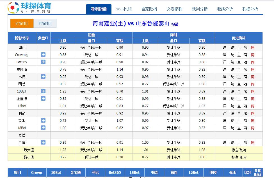274x178 pixels.
Task: Click 12bet live away odds 1.07
Action: (x=202, y=106)
